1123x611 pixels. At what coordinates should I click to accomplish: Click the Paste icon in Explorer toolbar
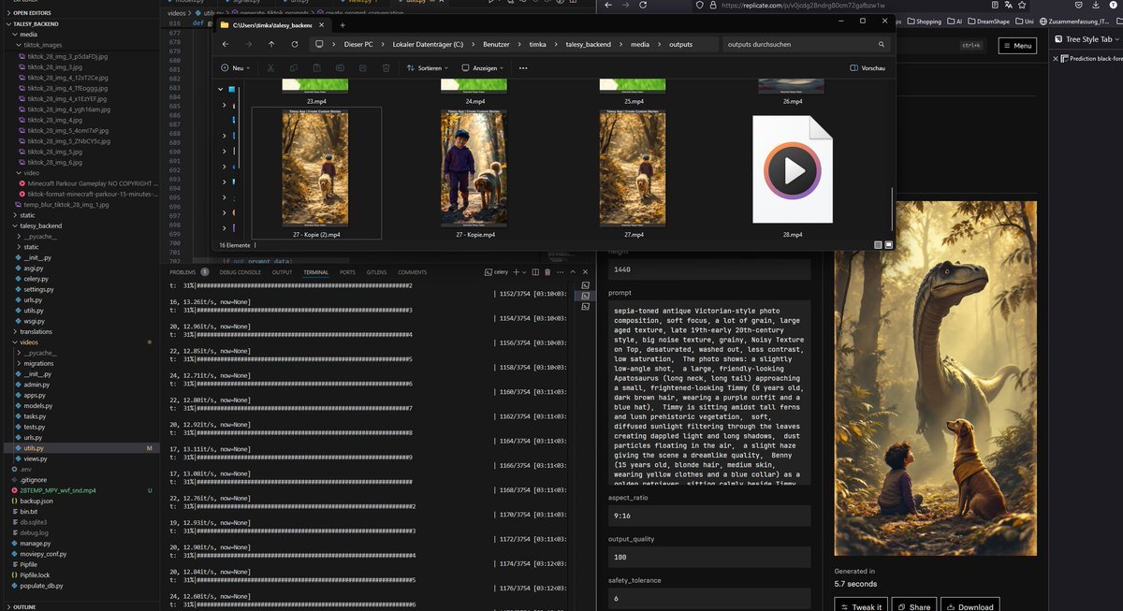[316, 68]
